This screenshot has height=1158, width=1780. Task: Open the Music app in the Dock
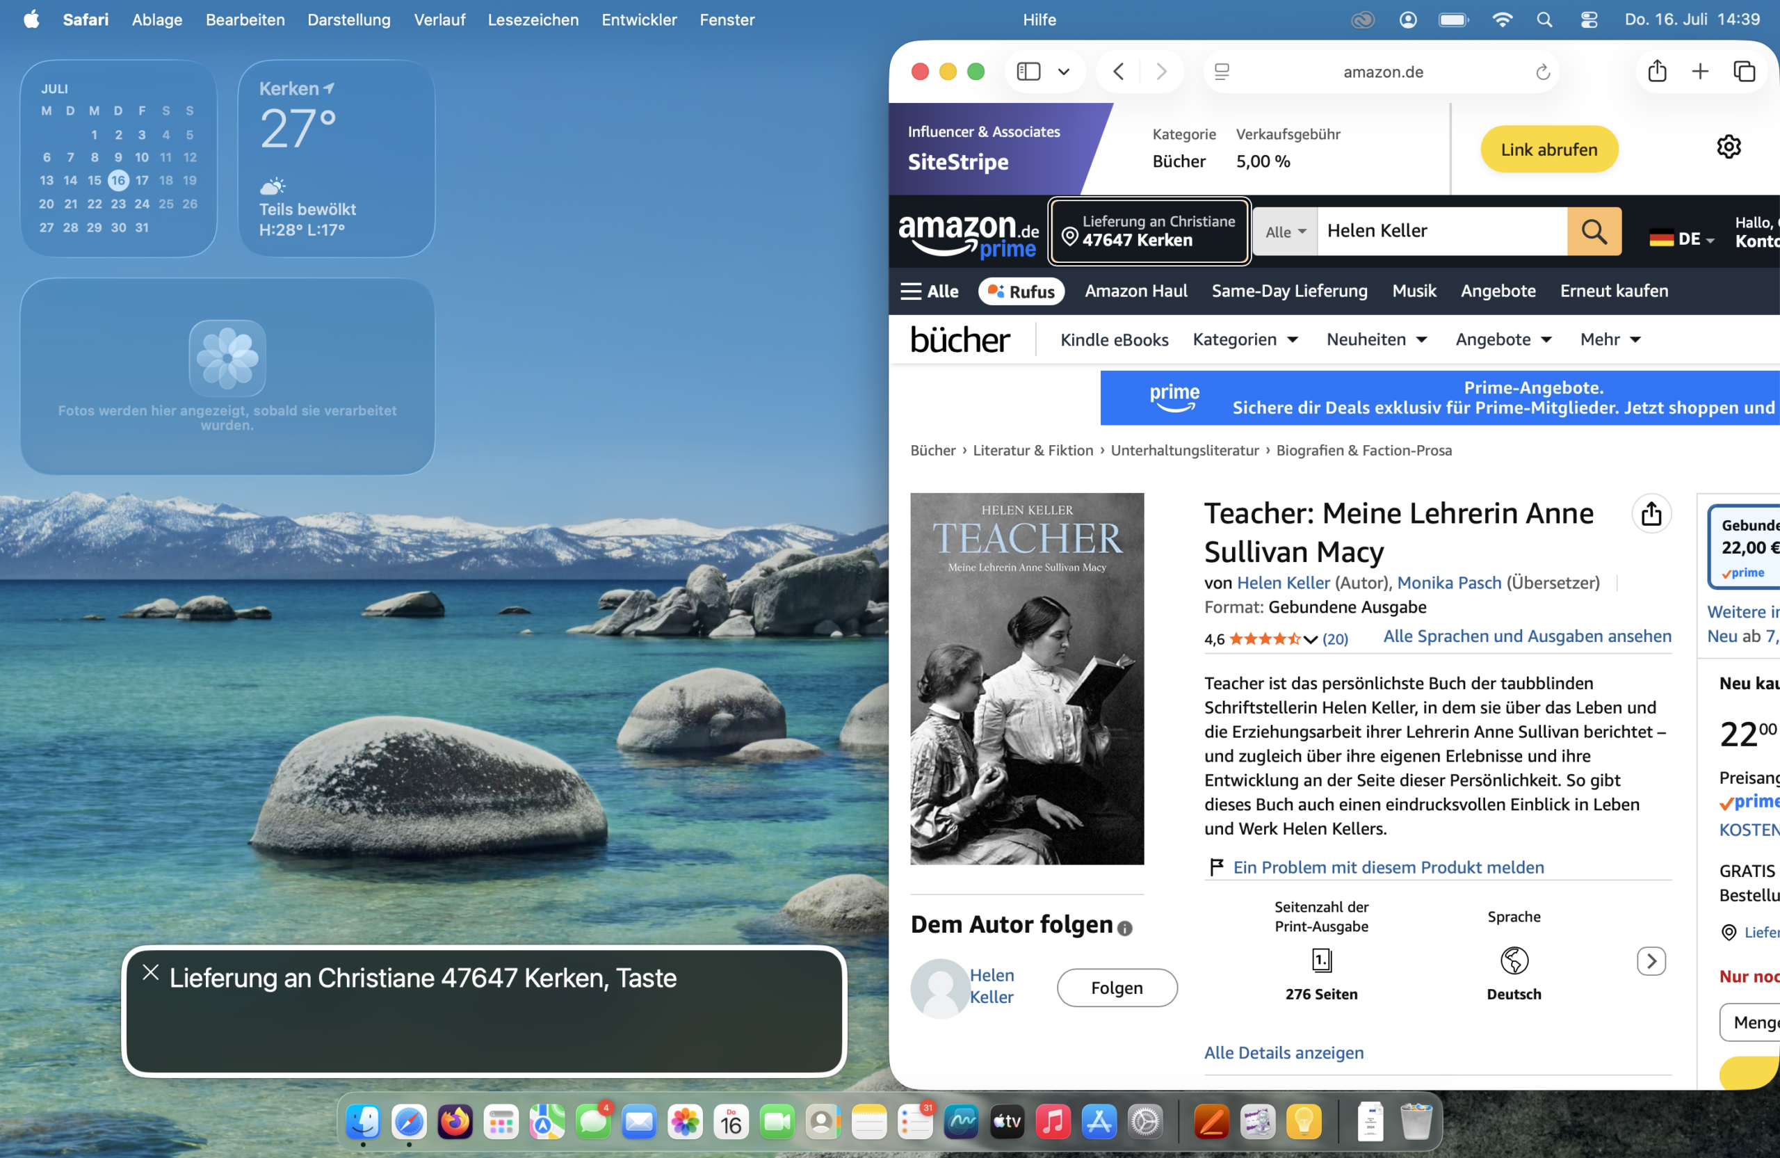(1053, 1122)
